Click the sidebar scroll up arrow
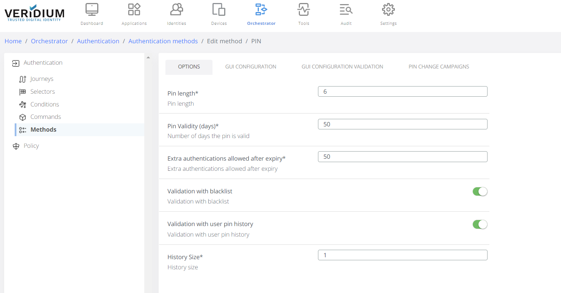561x293 pixels. click(x=148, y=58)
